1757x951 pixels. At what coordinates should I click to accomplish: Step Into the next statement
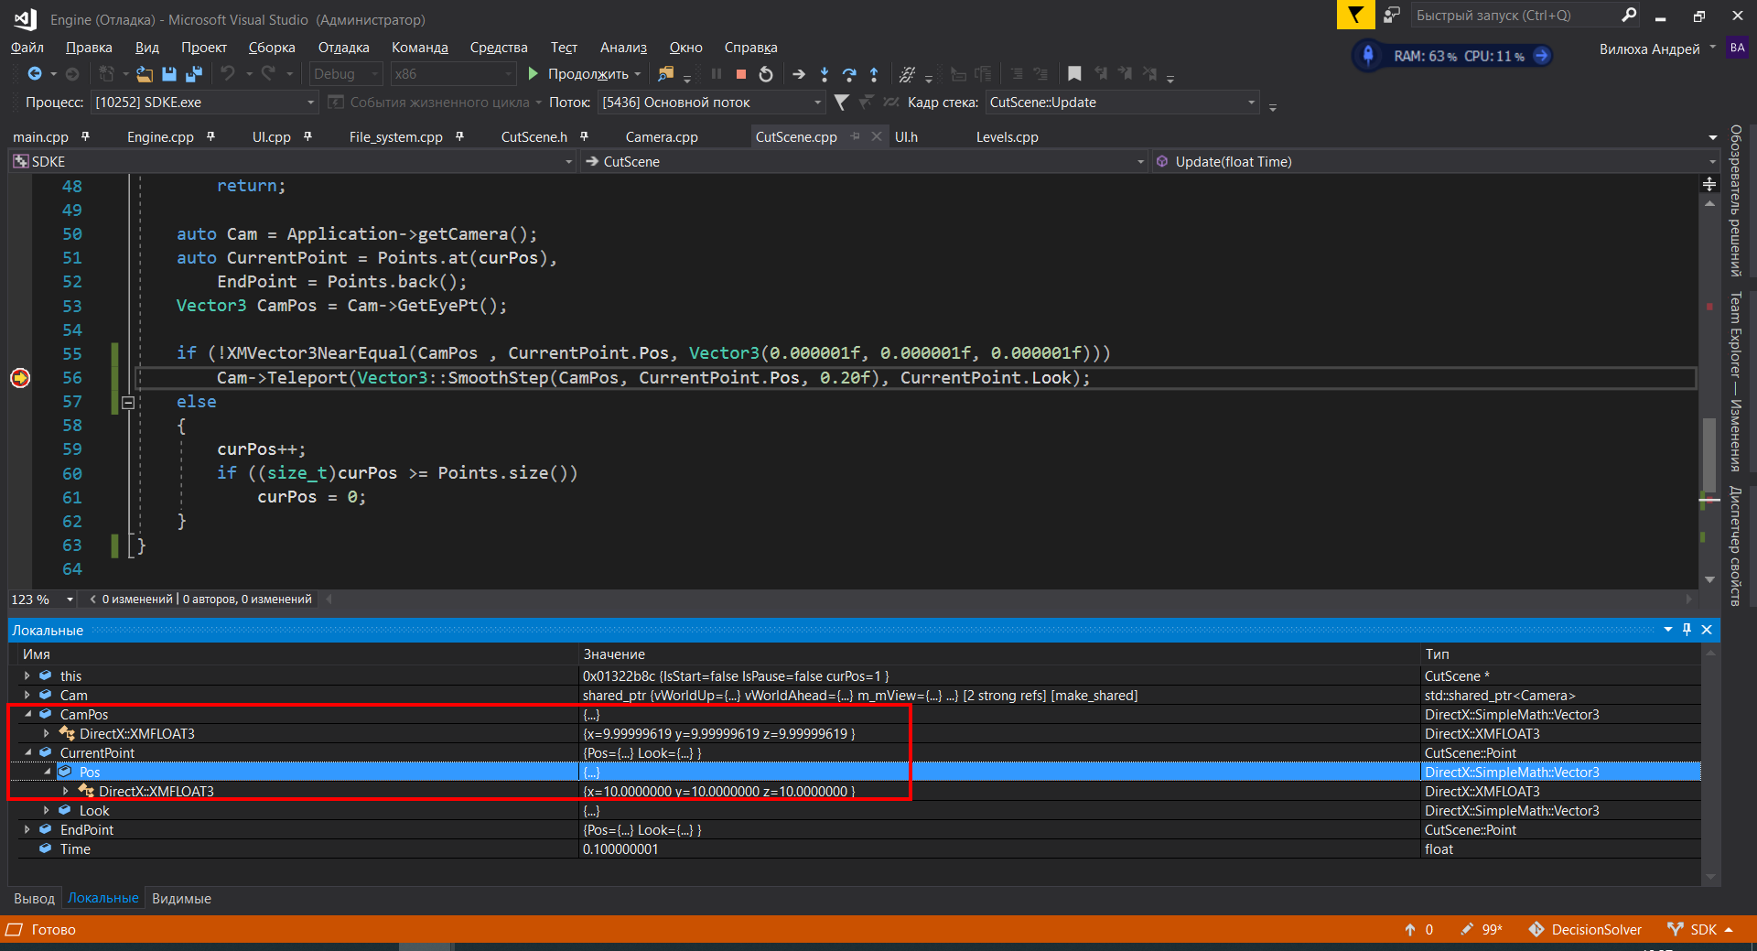click(x=825, y=74)
